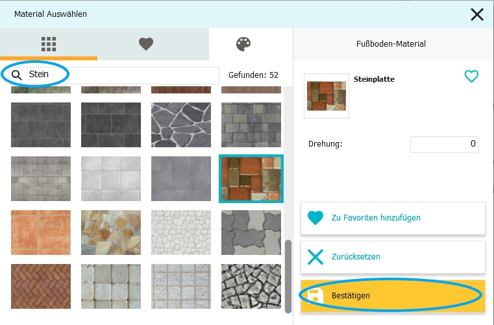Select the orange terracotta tile texture
The height and width of the screenshot is (325, 494).
tap(41, 232)
